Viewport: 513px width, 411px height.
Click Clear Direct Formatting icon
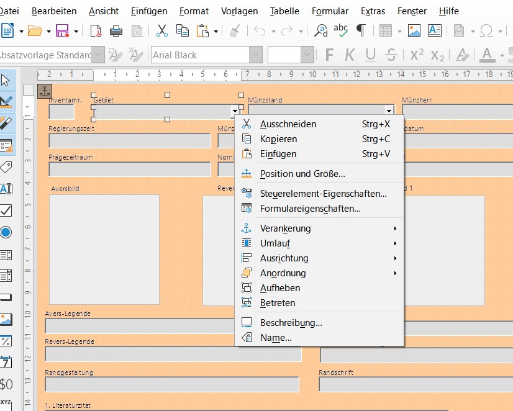[x=462, y=55]
